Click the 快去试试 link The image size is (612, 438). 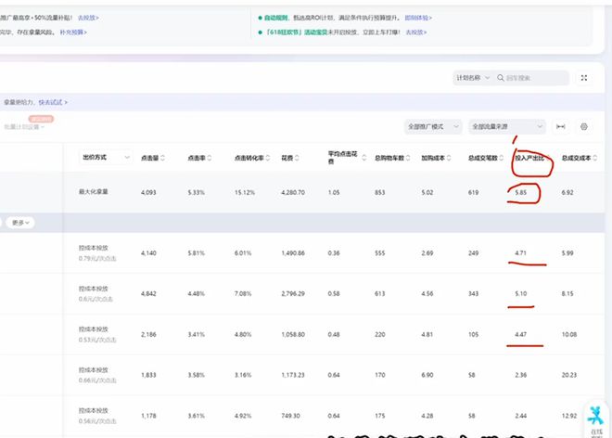pos(53,102)
